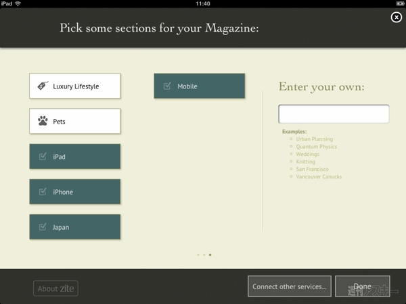Choose the Vancouver Canucks example
Image resolution: width=406 pixels, height=304 pixels.
pyautogui.click(x=319, y=176)
